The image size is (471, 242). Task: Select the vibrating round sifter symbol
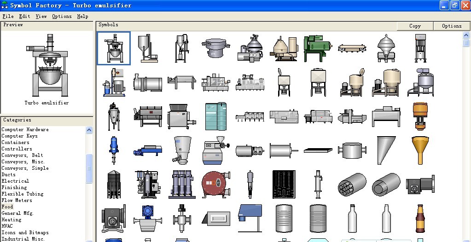point(215,48)
